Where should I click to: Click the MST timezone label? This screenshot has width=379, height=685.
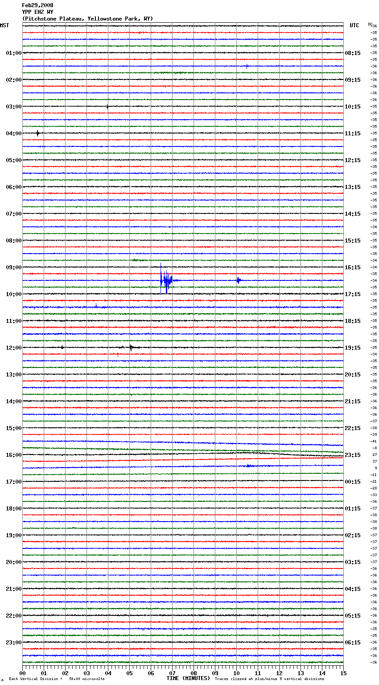4,25
